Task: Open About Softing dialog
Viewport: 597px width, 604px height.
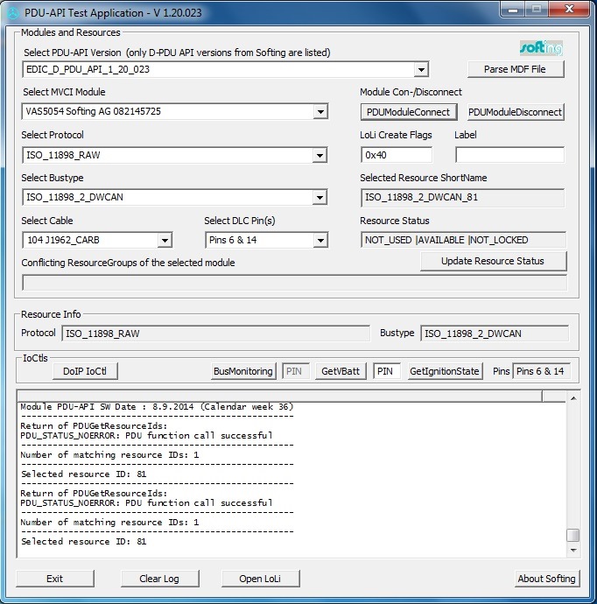Action: click(x=546, y=579)
